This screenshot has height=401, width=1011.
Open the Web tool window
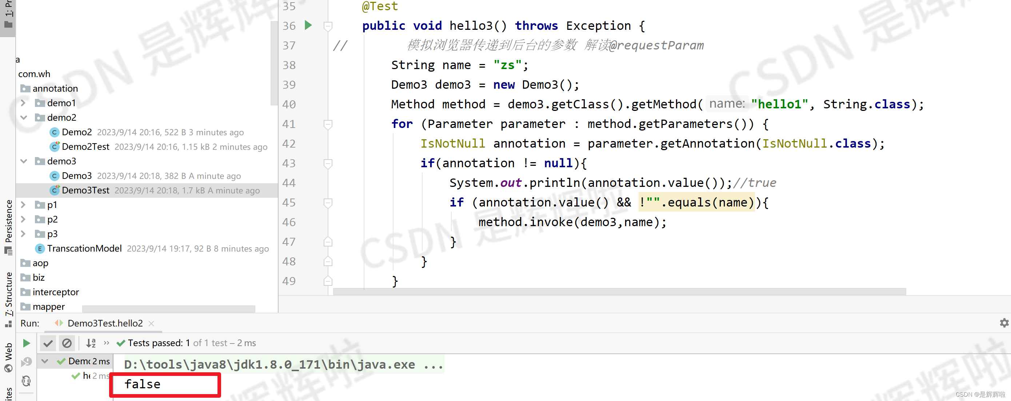(x=8, y=357)
